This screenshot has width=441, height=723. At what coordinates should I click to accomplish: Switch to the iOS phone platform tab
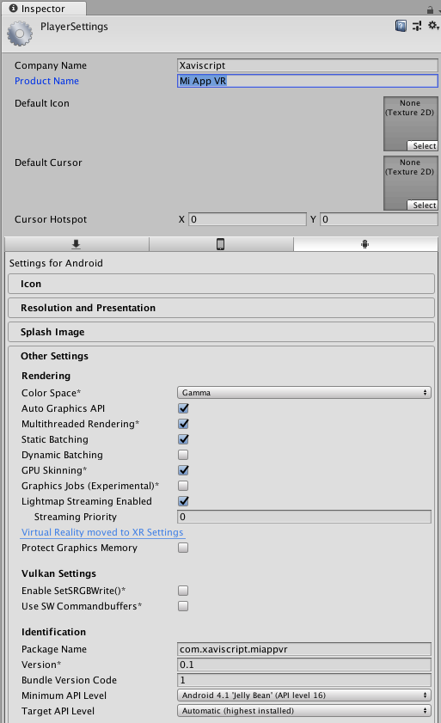pos(220,244)
